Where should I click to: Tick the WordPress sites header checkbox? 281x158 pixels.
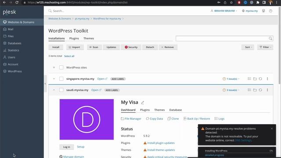tap(61, 67)
